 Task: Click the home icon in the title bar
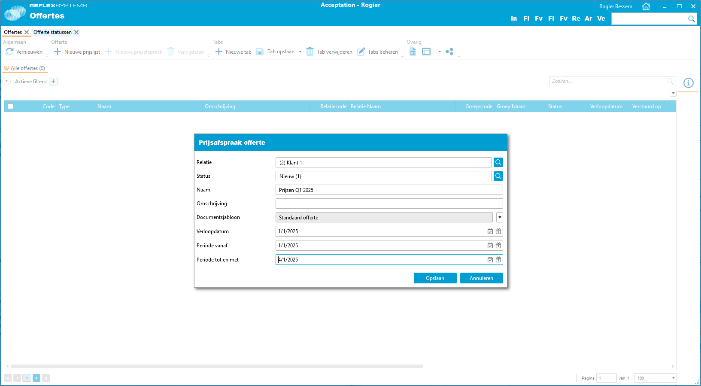click(x=646, y=6)
